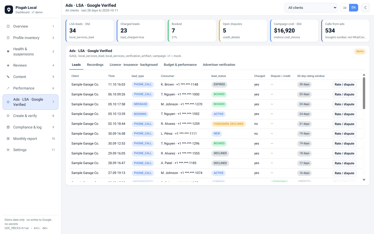Click the table scroll-up arrow
Image resolution: width=374 pixels, height=234 pixels.
364,75
